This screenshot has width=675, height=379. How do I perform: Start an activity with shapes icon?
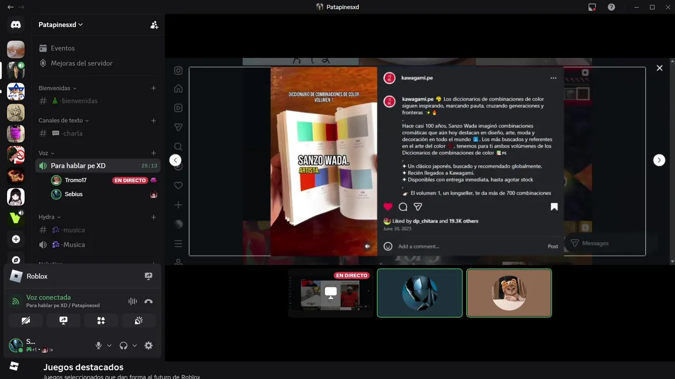[101, 321]
